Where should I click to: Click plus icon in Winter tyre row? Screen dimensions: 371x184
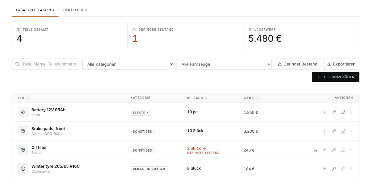pos(325,169)
